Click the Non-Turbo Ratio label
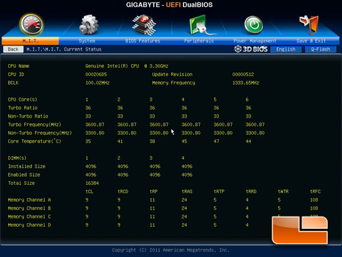This screenshot has height=257, width=342. 28,116
